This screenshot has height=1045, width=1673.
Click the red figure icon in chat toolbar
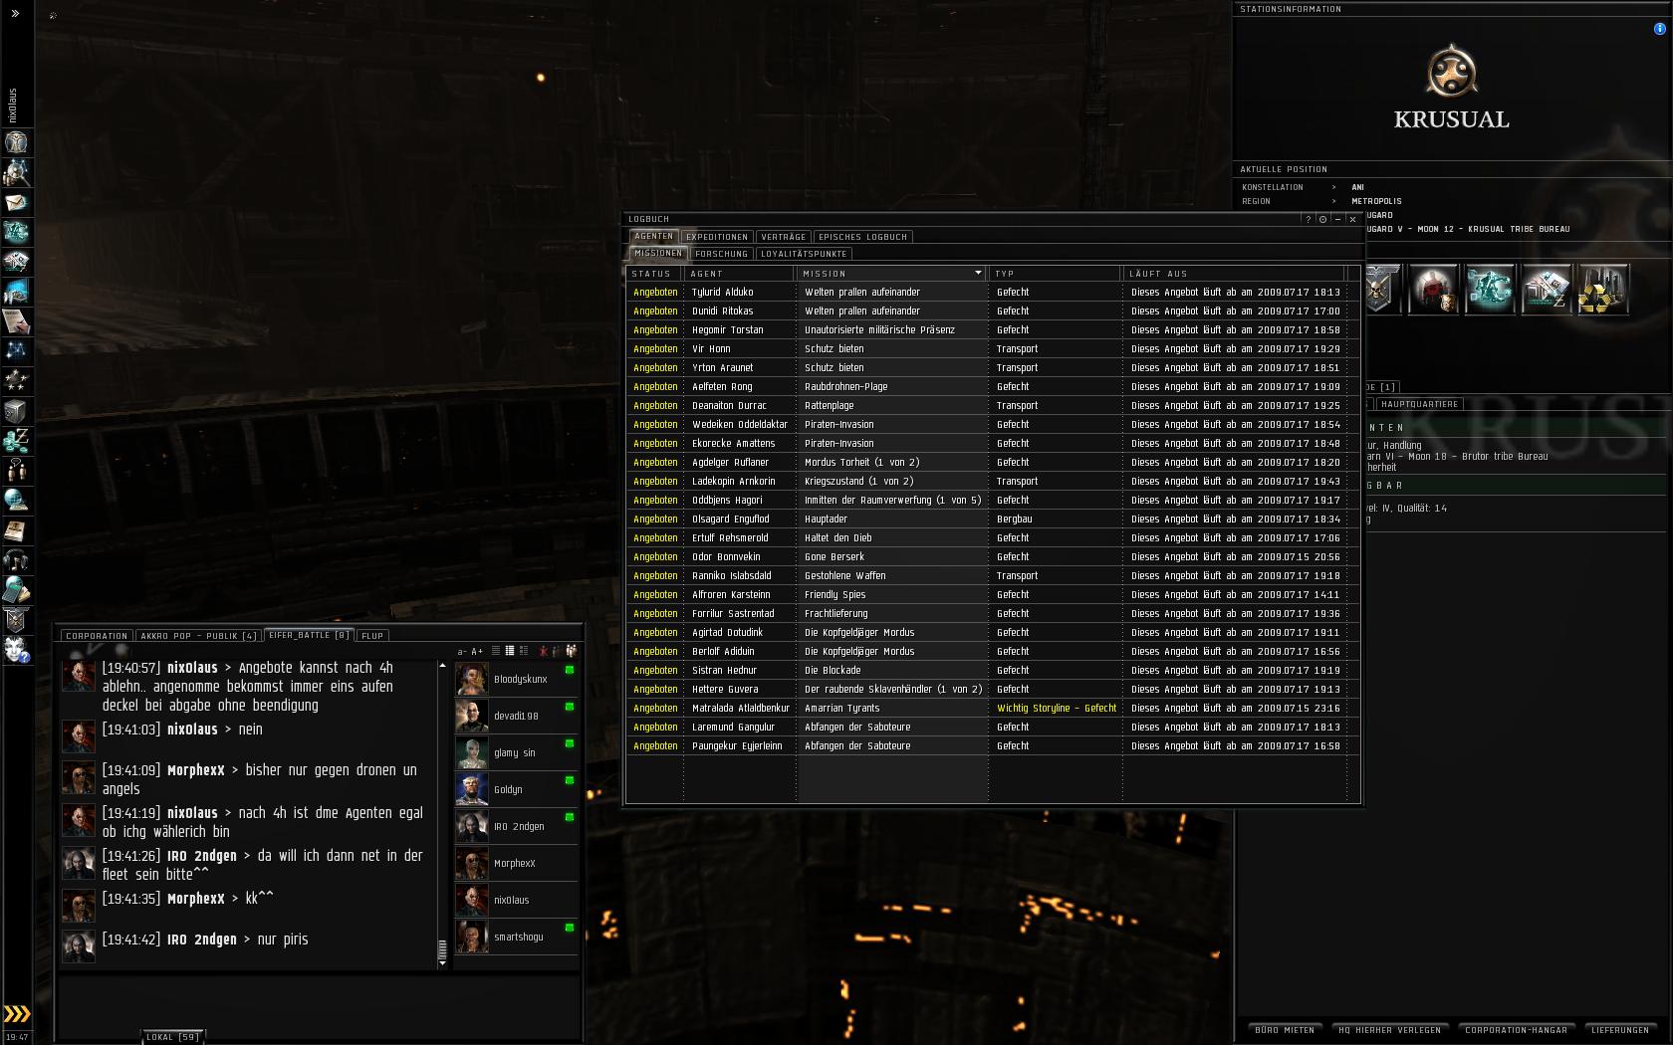544,651
